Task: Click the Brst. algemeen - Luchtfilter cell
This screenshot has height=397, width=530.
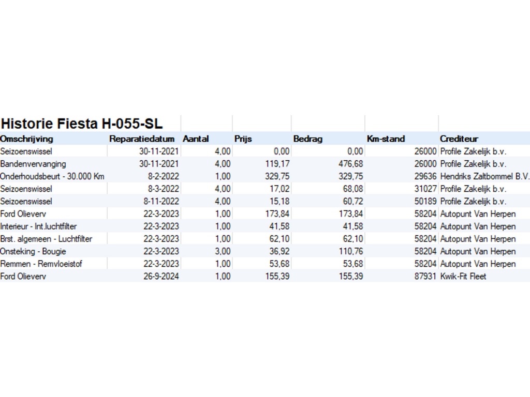Action: (x=46, y=239)
